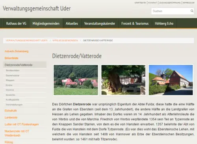Open the Aktuelles menu

pos(72,24)
